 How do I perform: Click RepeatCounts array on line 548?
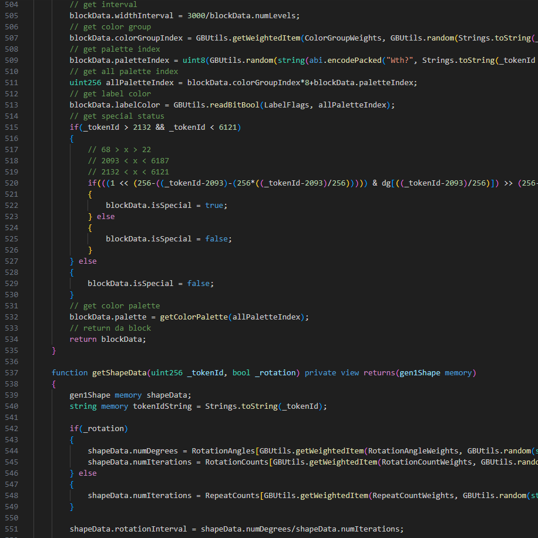click(x=232, y=496)
